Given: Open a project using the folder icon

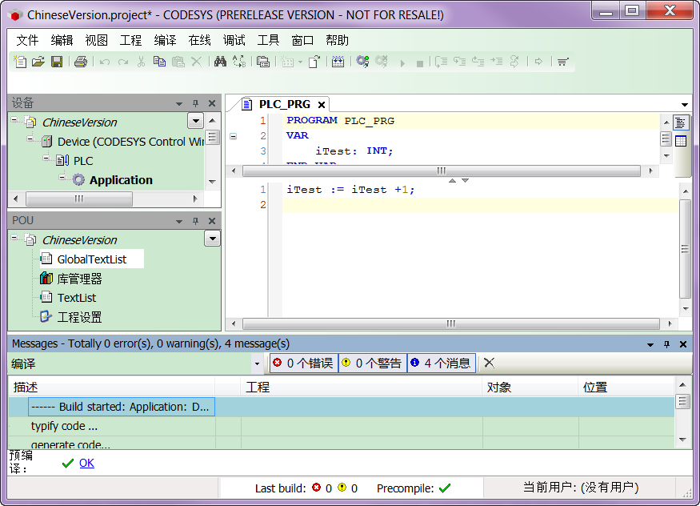Looking at the screenshot, I should pyautogui.click(x=38, y=62).
